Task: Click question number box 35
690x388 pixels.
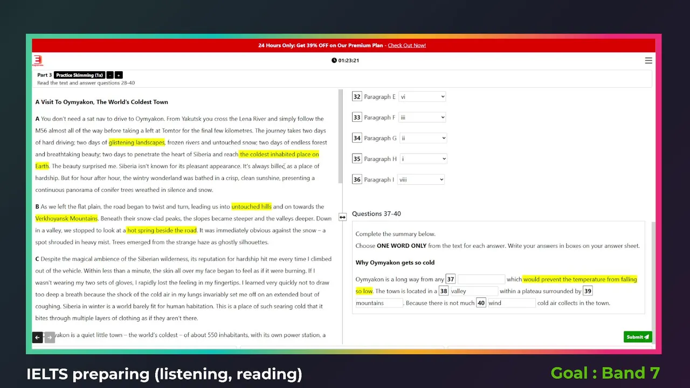Action: 357,159
